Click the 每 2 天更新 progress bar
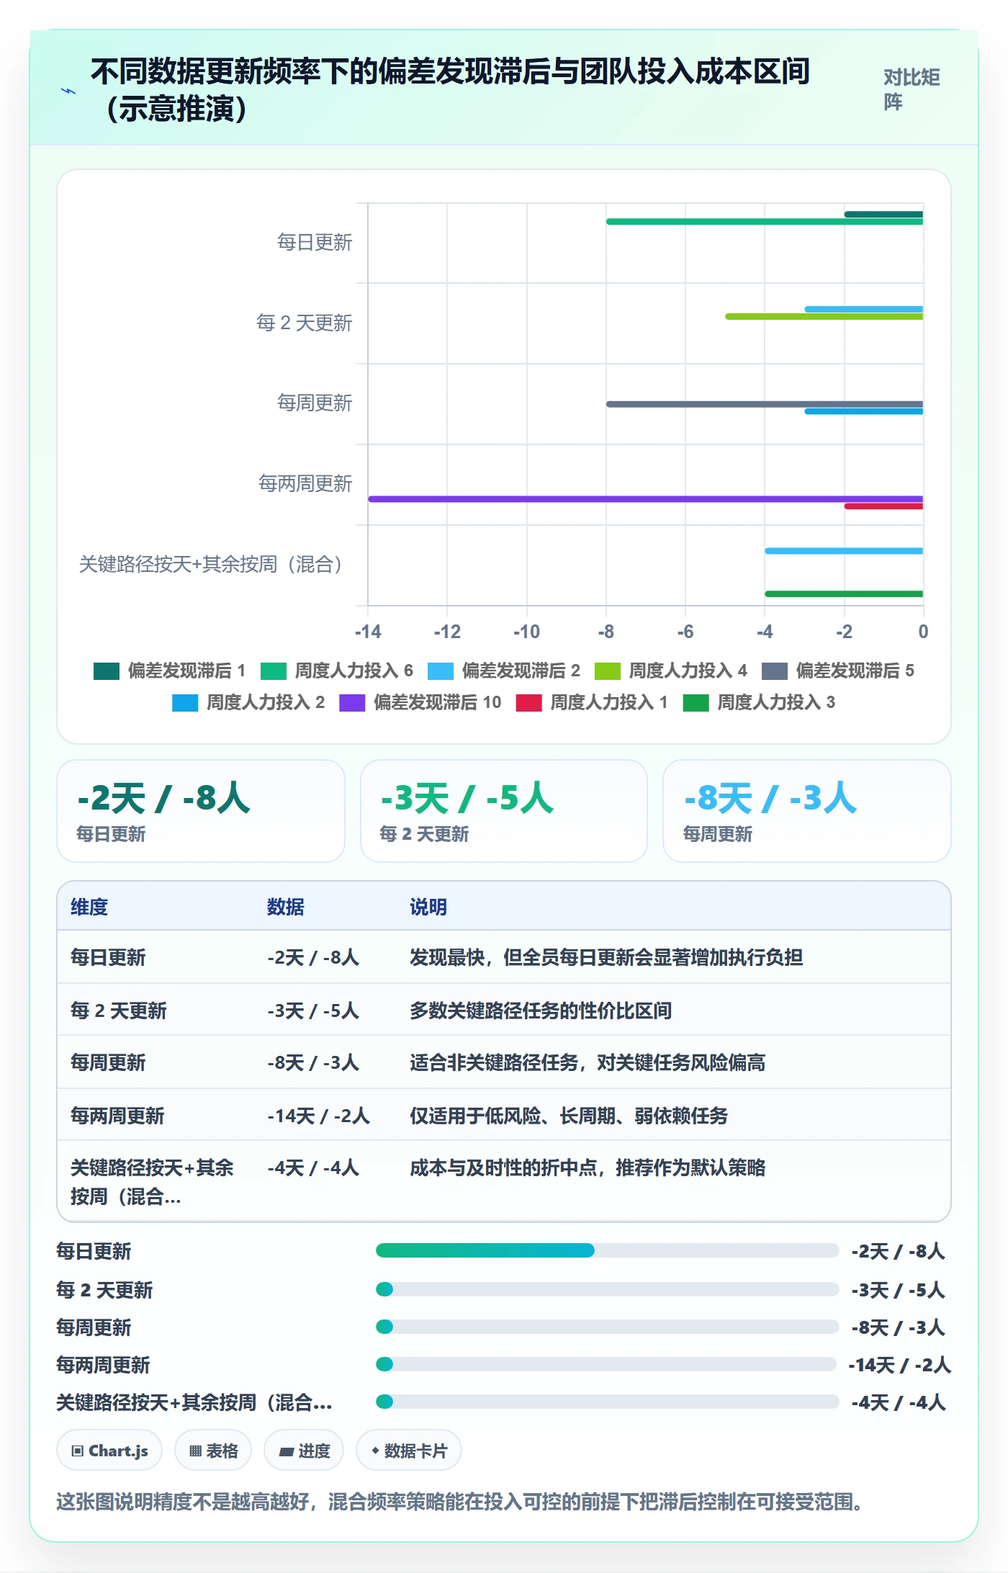Image resolution: width=1008 pixels, height=1573 pixels. tap(607, 1289)
